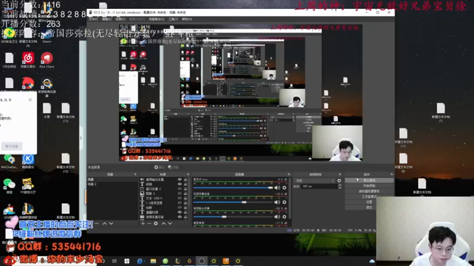Toggle visibility of 战绩 text source
Viewport: 474px width, 266px height.
180,184
